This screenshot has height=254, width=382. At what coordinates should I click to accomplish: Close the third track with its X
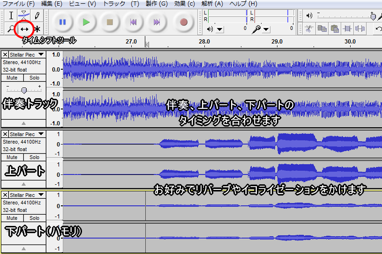pyautogui.click(x=5, y=195)
